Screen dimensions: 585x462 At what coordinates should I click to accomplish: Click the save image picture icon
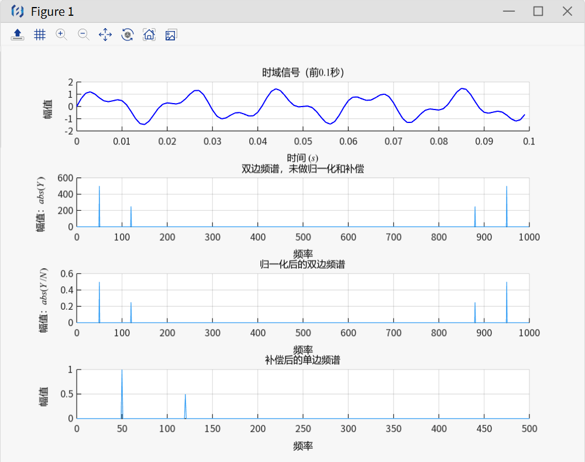click(x=171, y=35)
